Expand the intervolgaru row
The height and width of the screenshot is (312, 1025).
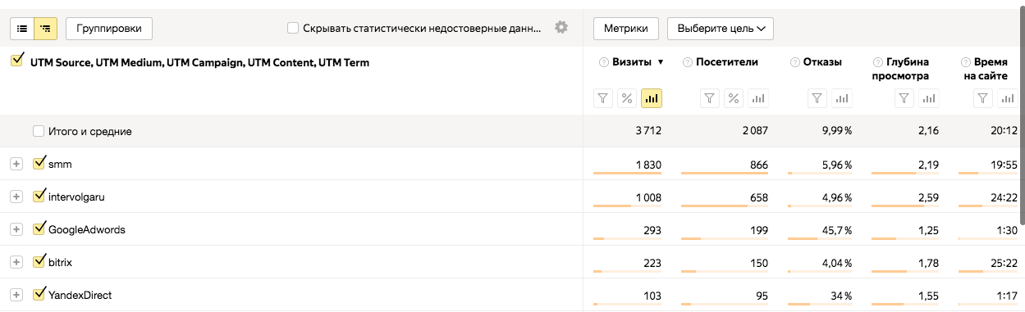pyautogui.click(x=16, y=197)
